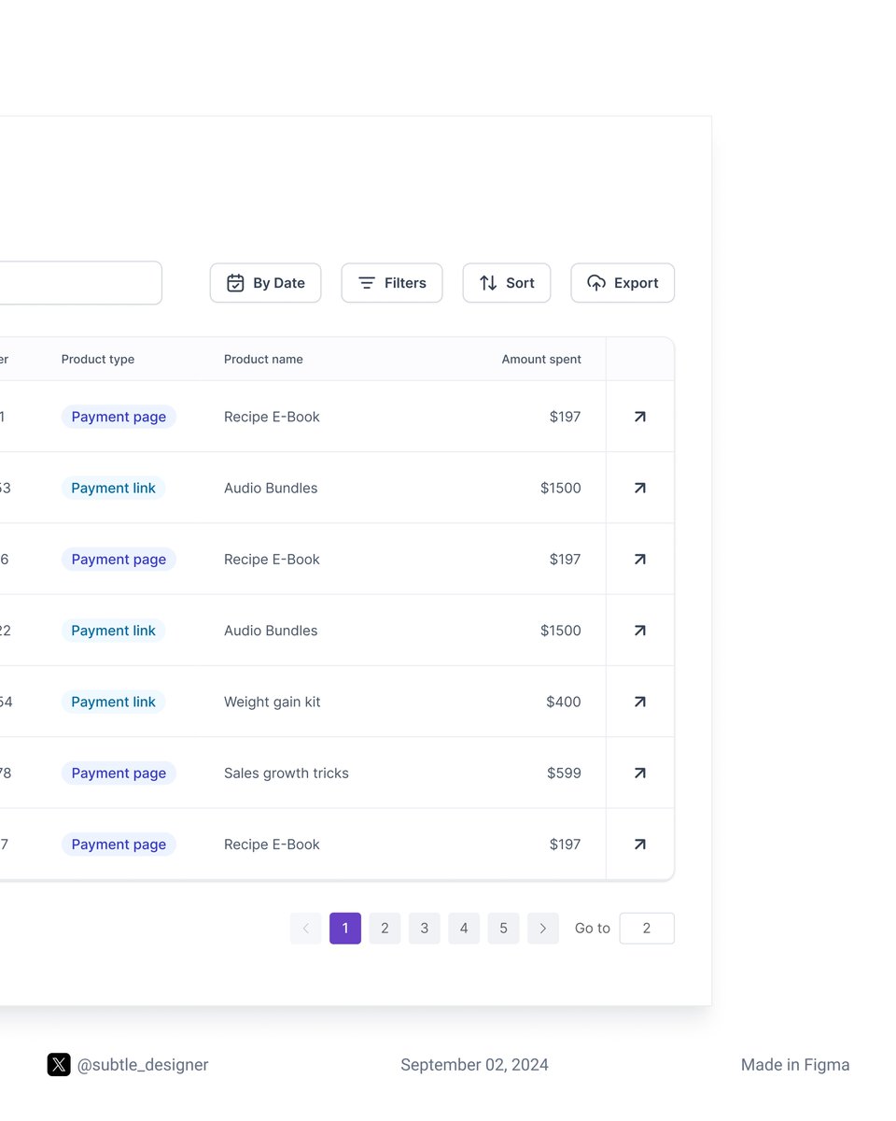
Task: Click the Product type column header
Action: tap(98, 360)
